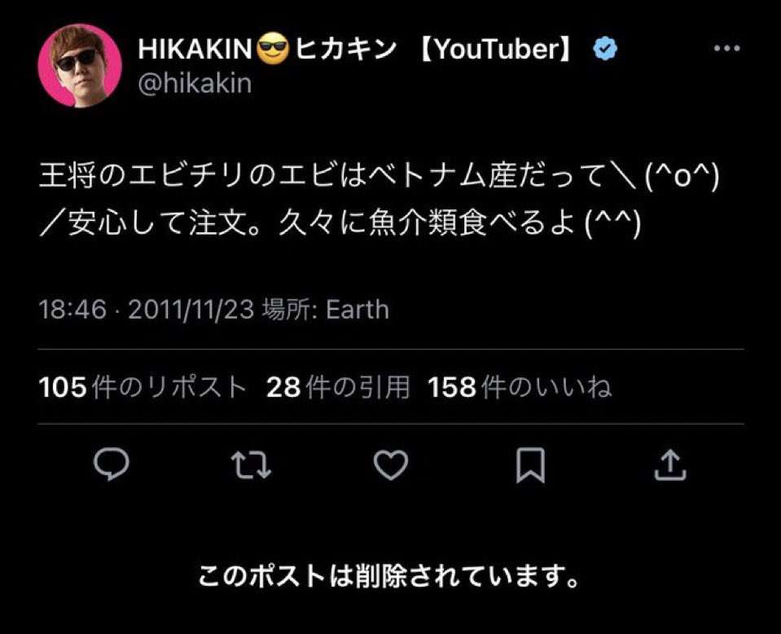Click the 18:46 post time
This screenshot has width=781, height=634.
pos(72,310)
